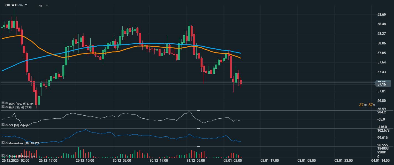Remove the Objem volume indicator

[x=6, y=156]
